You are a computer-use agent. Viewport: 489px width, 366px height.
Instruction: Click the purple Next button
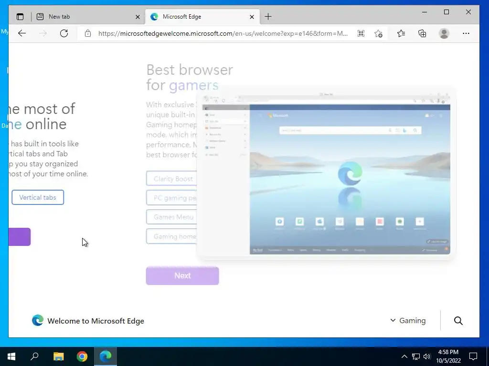(x=182, y=276)
